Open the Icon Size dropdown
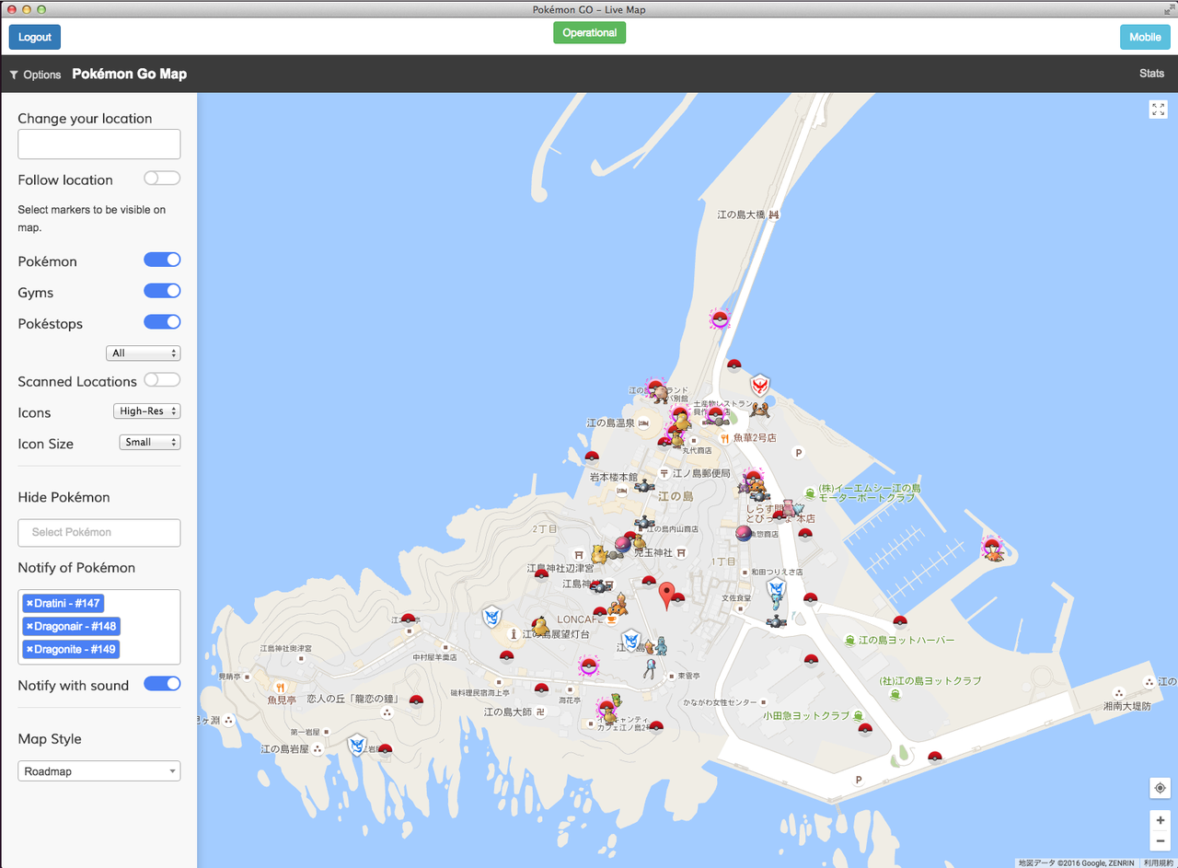1178x868 pixels. point(150,443)
